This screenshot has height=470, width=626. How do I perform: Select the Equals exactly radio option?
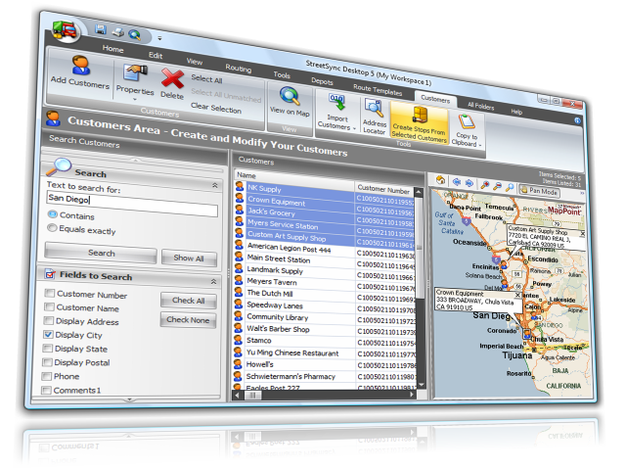click(x=53, y=228)
